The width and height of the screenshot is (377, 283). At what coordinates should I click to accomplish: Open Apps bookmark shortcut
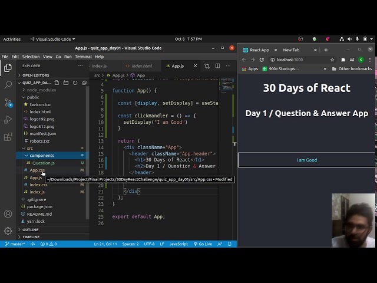coord(250,69)
